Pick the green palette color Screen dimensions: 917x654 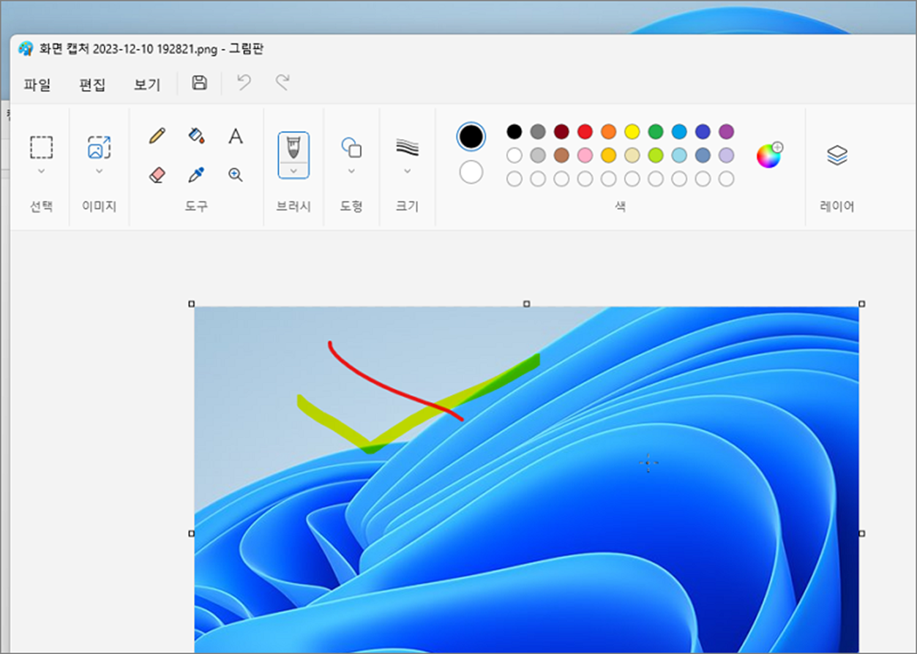click(x=656, y=132)
